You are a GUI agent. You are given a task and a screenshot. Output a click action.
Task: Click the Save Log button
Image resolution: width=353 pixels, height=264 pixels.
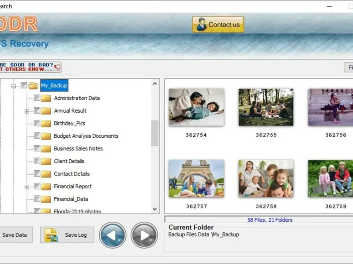[67, 235]
